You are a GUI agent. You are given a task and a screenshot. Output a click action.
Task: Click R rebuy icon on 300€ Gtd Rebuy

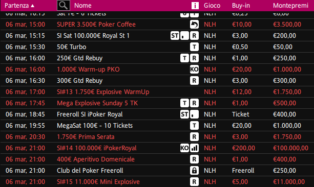point(194,81)
